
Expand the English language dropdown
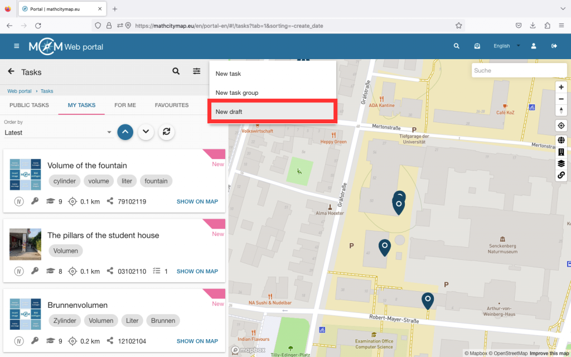point(506,46)
